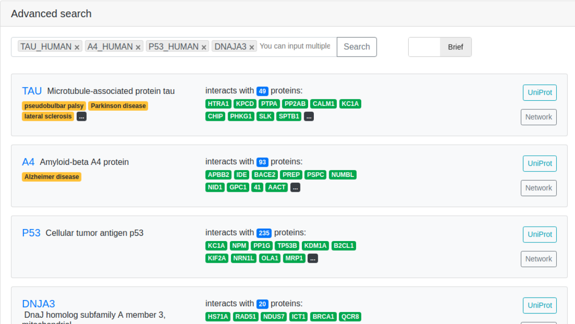Viewport: 575px width, 324px height.
Task: Select the Alzheimer disease tag
Action: tap(52, 177)
